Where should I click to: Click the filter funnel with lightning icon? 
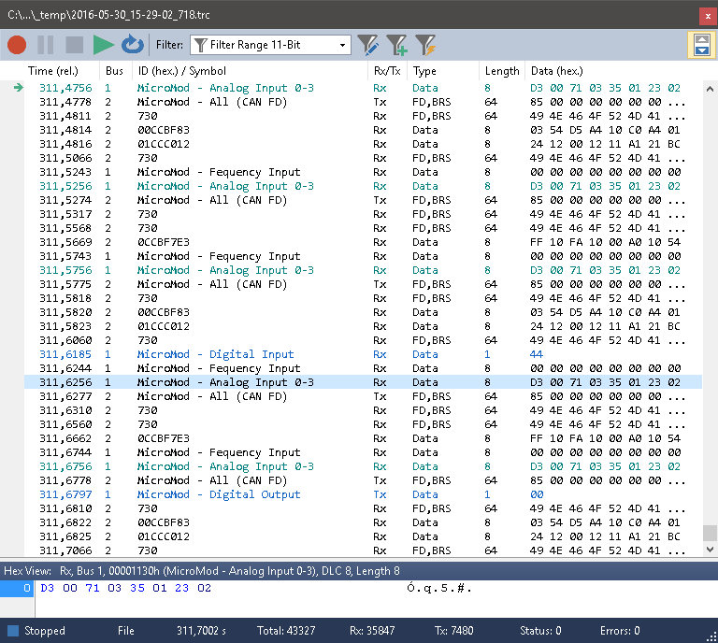[425, 45]
